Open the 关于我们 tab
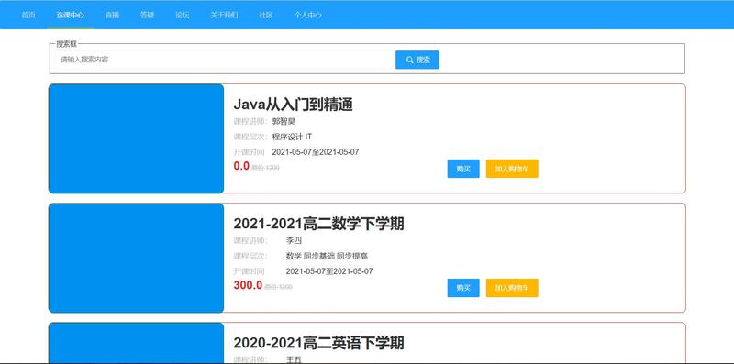The height and width of the screenshot is (364, 734). [x=224, y=15]
